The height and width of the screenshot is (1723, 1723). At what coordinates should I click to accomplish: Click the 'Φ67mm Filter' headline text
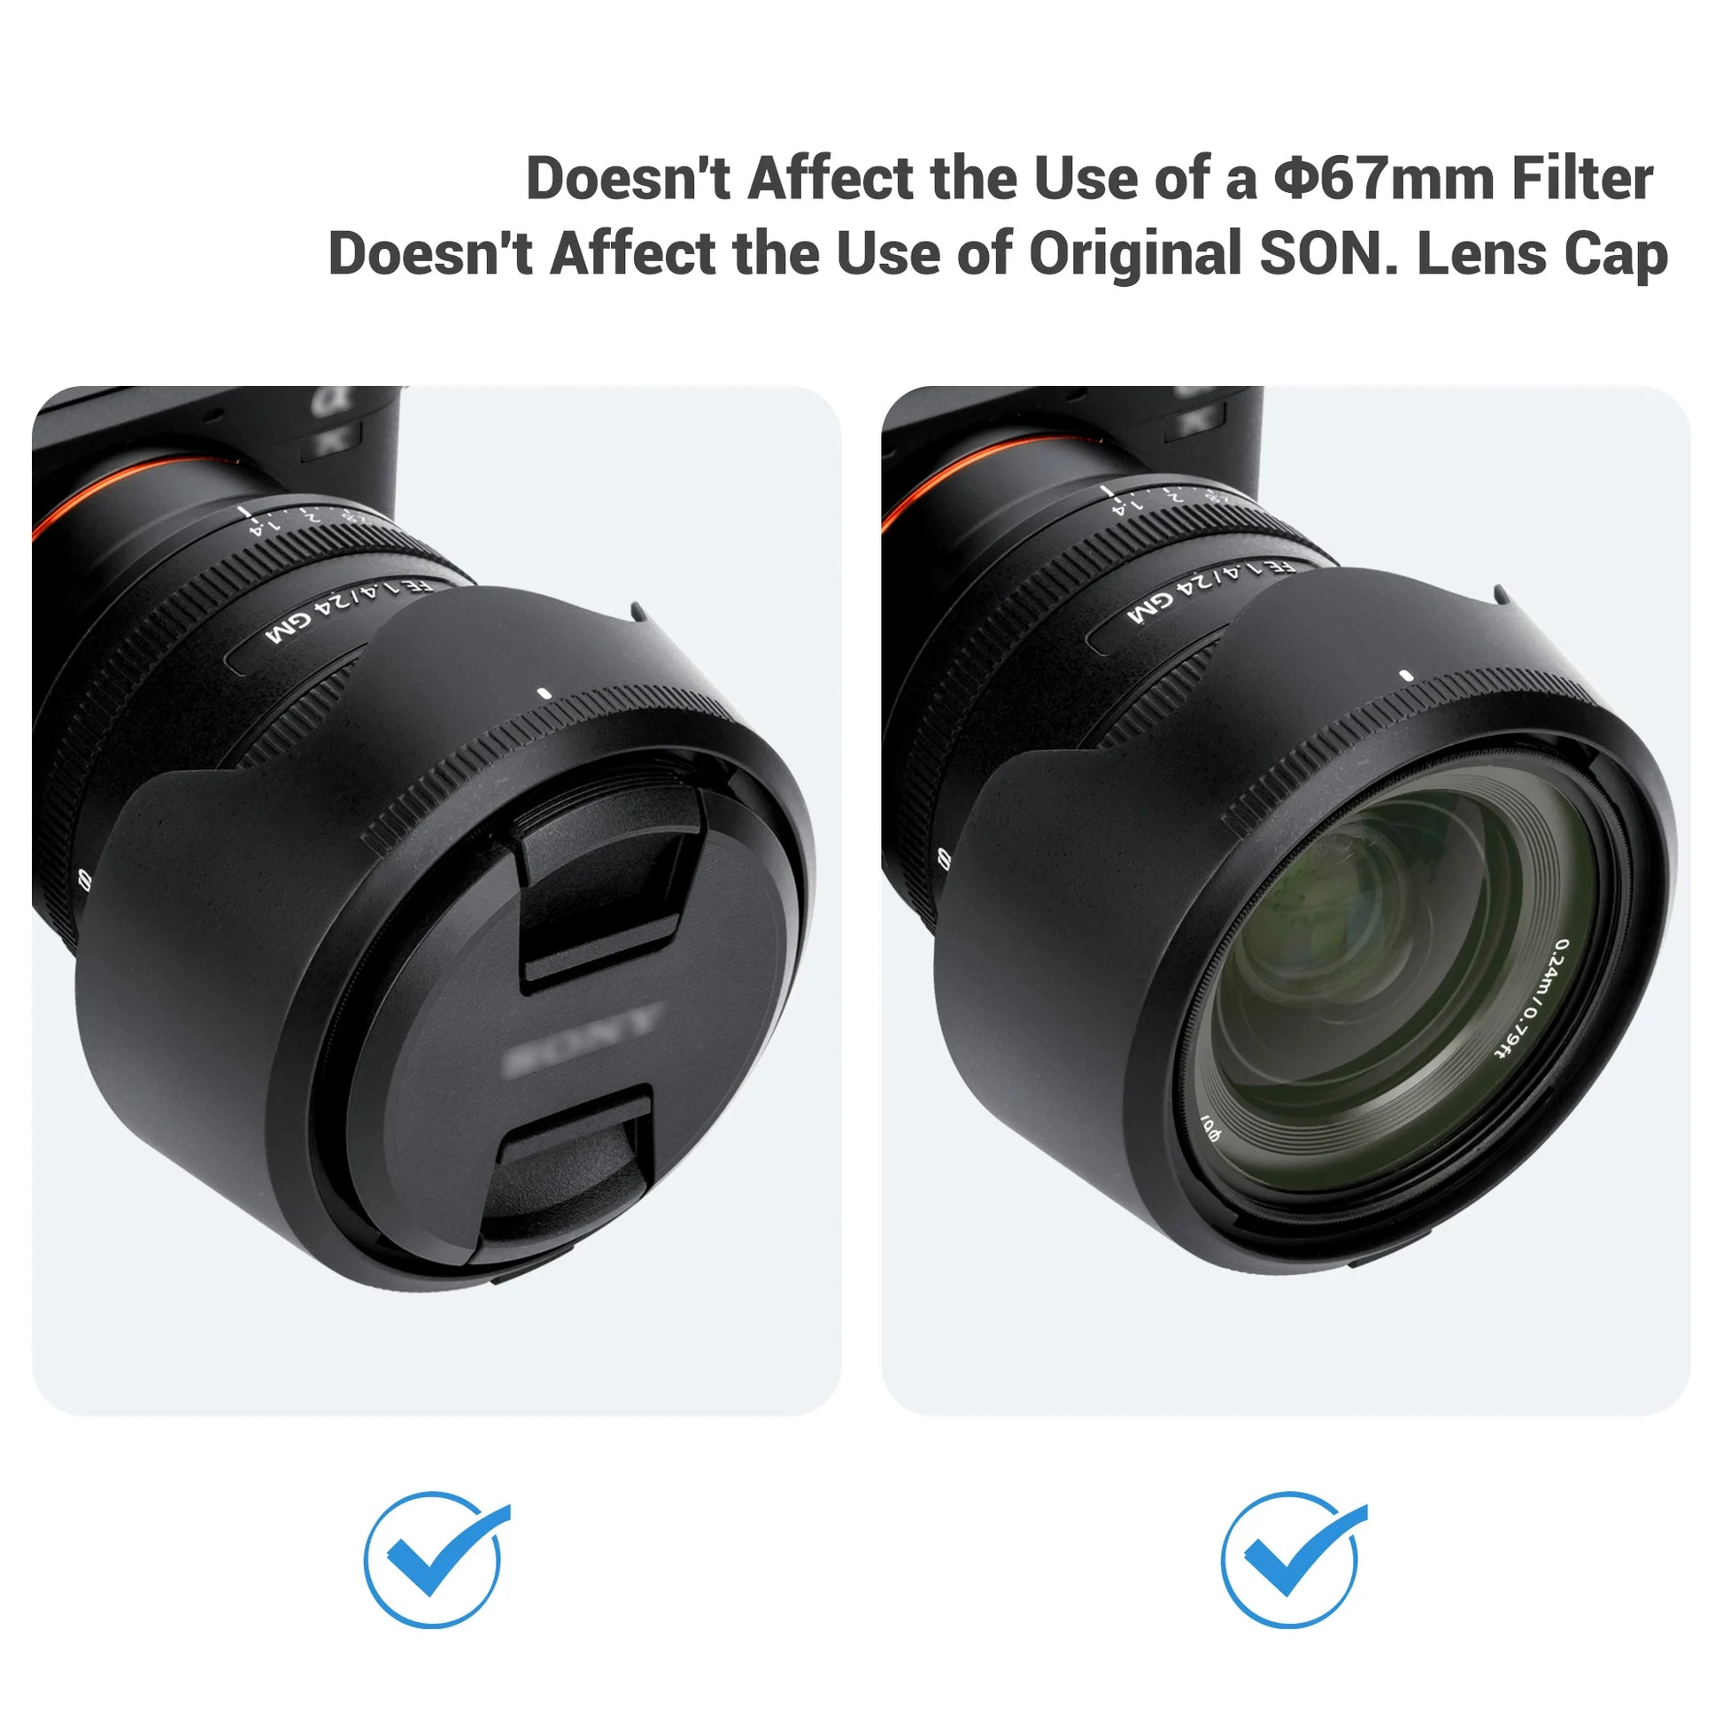tap(1463, 179)
